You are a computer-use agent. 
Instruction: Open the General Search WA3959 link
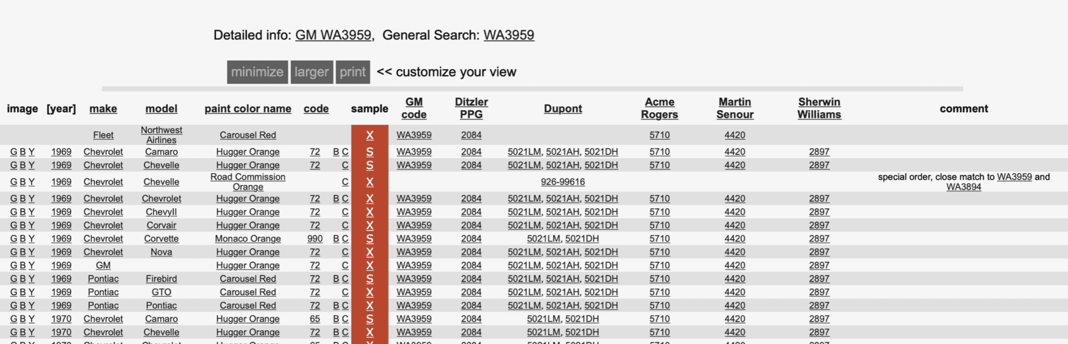coord(509,35)
